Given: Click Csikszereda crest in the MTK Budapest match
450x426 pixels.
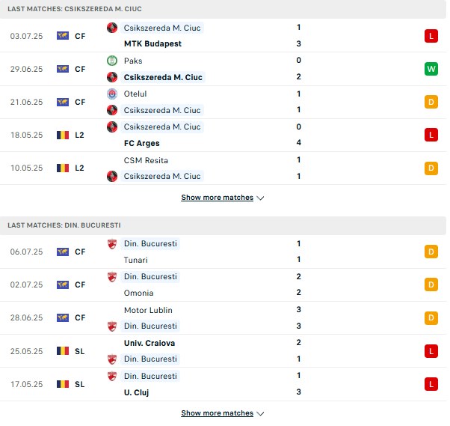Looking at the screenshot, I should pyautogui.click(x=112, y=28).
